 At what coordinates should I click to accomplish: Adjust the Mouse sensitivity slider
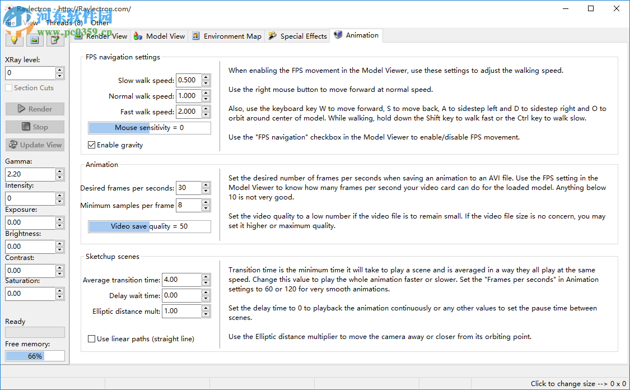pyautogui.click(x=150, y=128)
